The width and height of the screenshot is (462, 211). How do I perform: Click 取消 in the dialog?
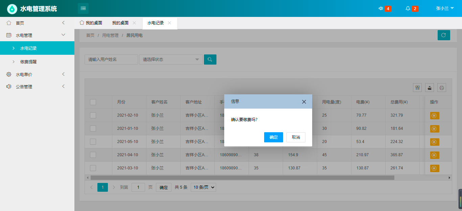pyautogui.click(x=296, y=137)
